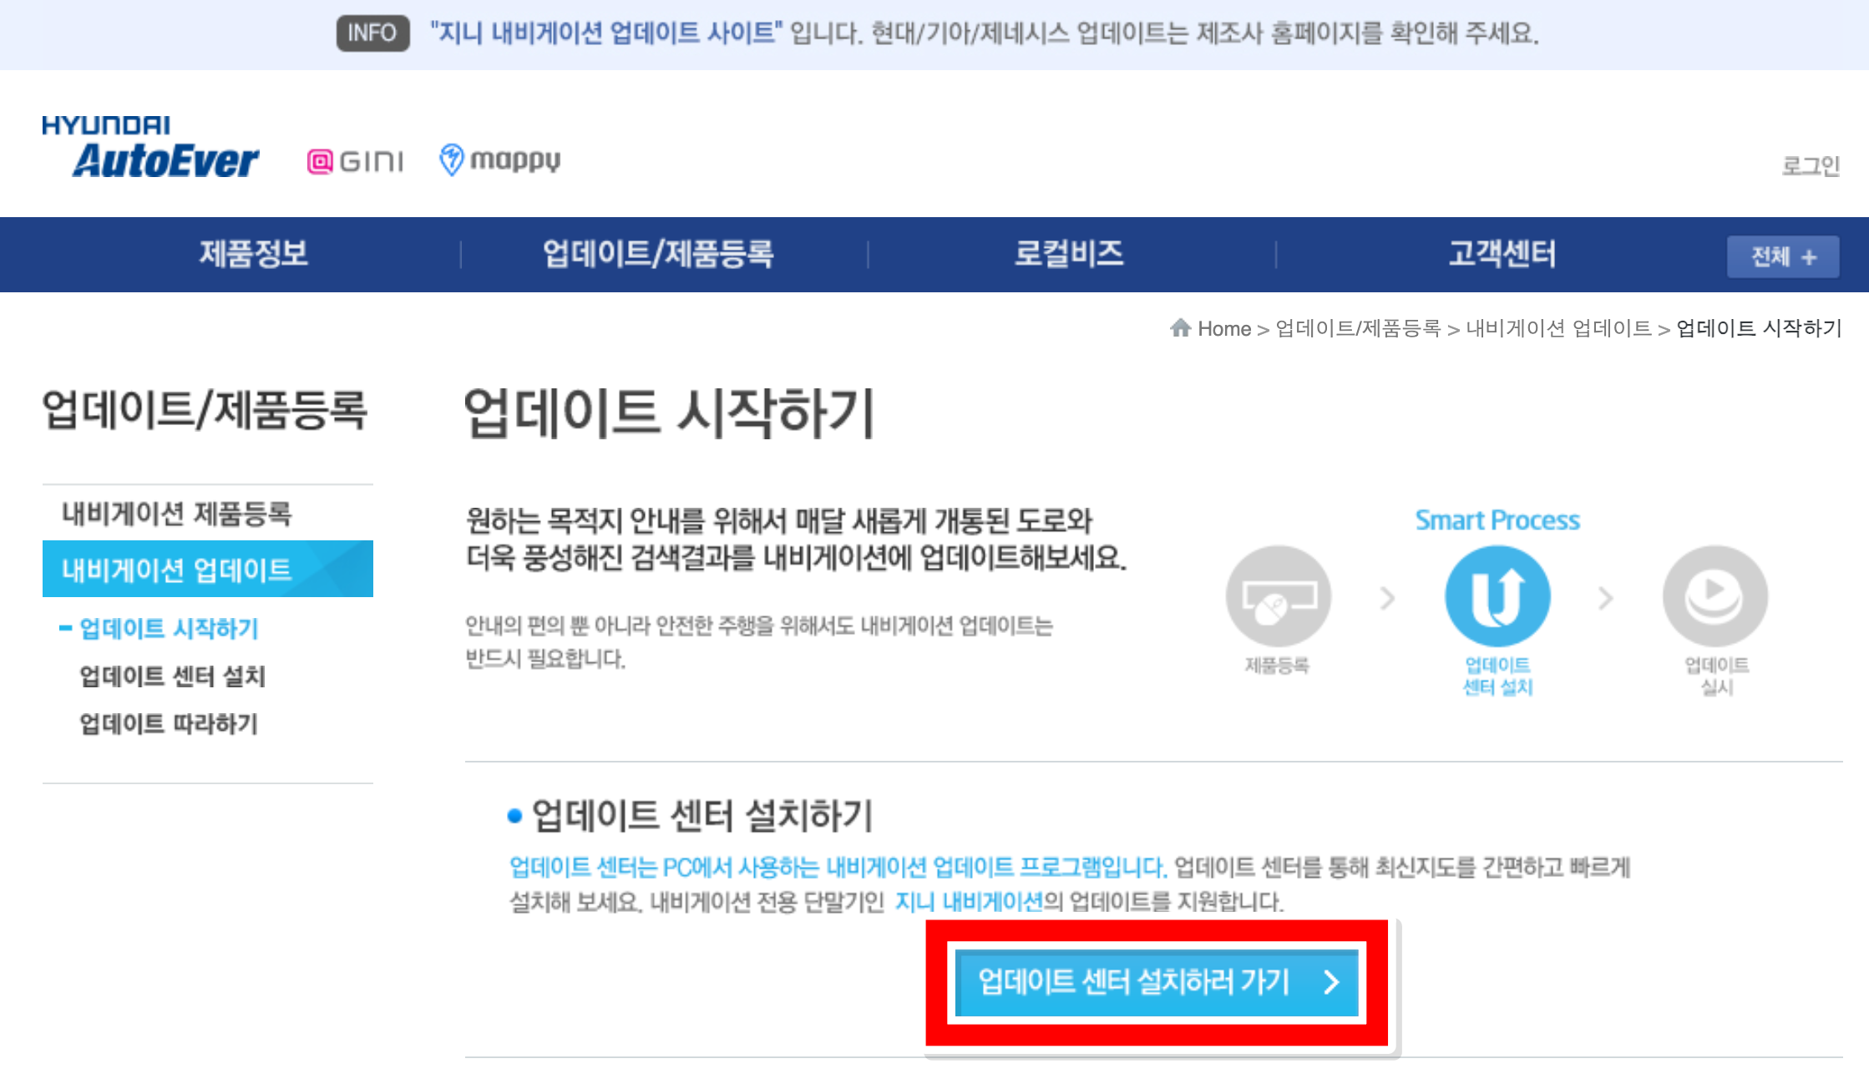Click the 지니 내비게이션 blue text link
Screen dimensions: 1869x1074
[968, 902]
